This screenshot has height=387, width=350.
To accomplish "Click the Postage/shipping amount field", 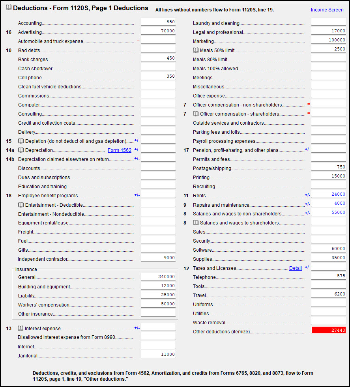I will click(x=329, y=167).
